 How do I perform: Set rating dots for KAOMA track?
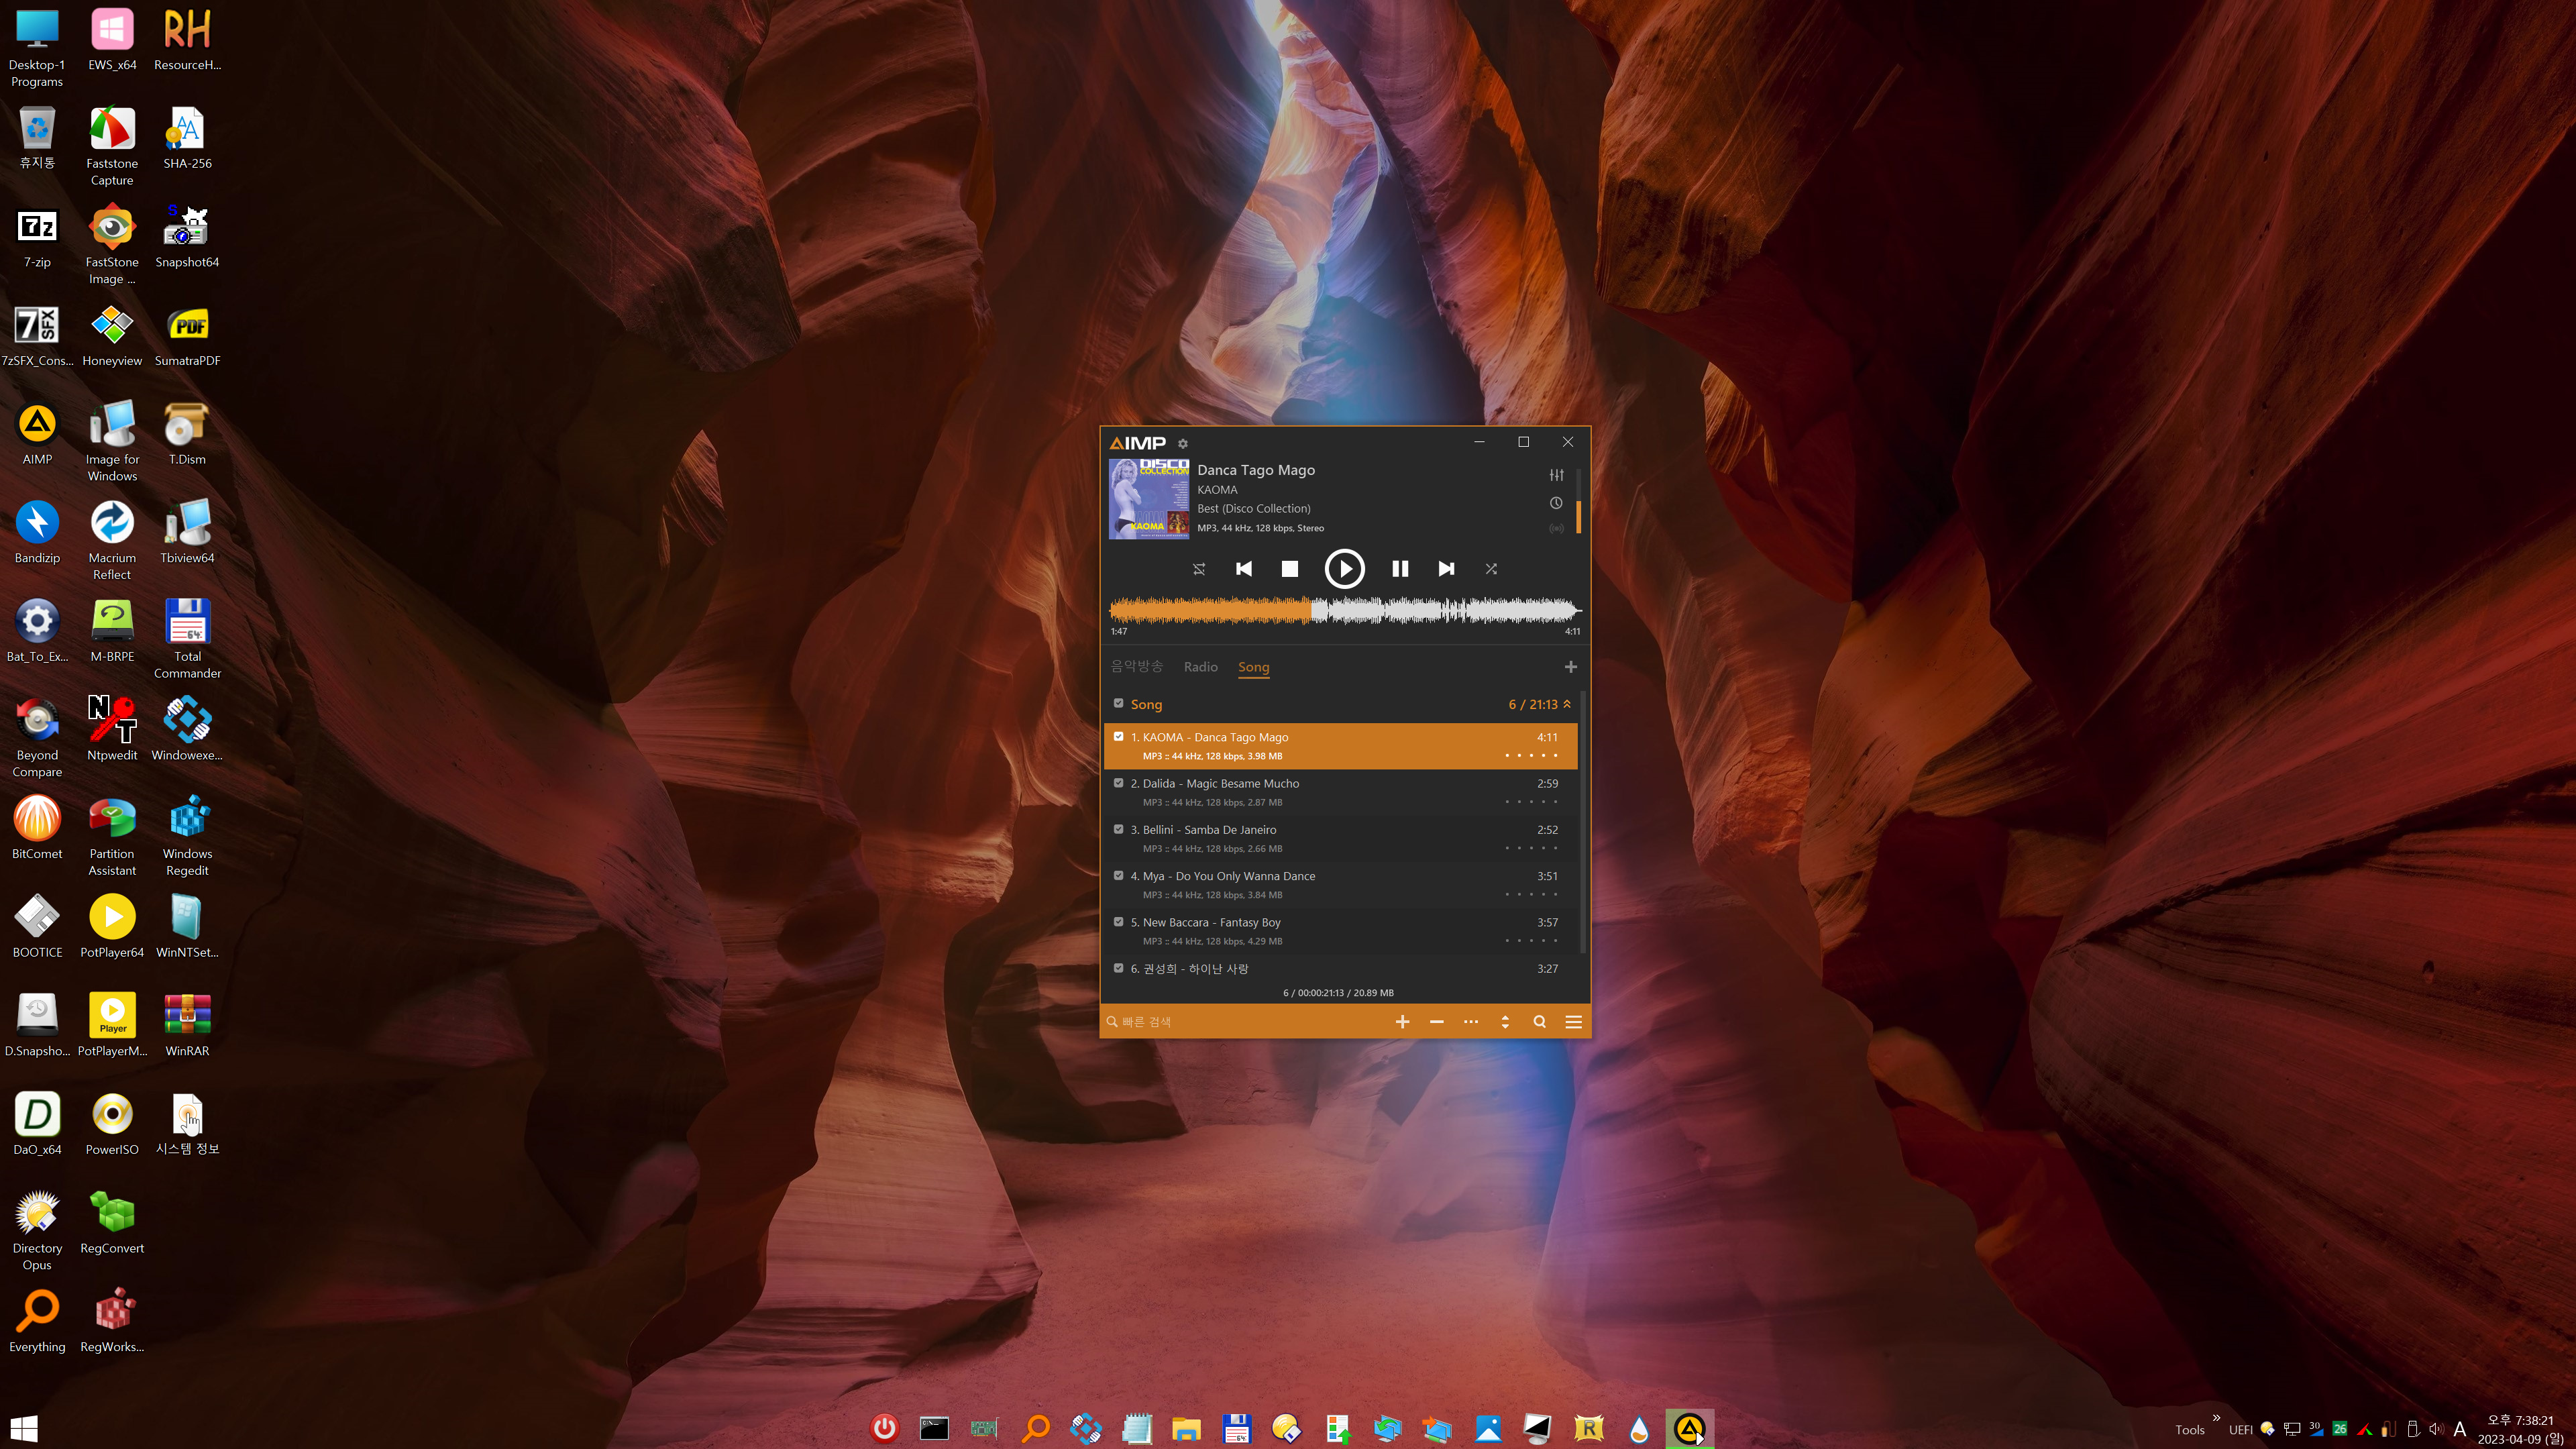coord(1531,756)
